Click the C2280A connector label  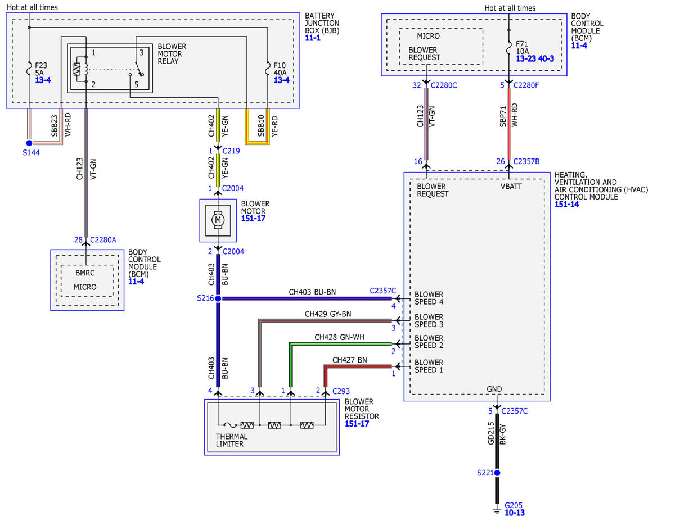coord(103,239)
